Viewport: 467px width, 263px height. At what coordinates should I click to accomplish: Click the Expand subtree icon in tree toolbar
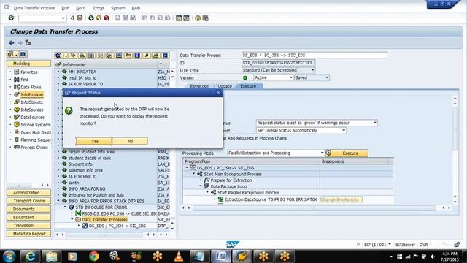73,56
